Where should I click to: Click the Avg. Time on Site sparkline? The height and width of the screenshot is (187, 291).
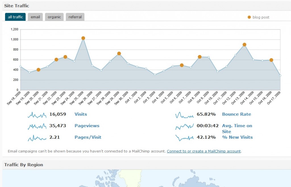(x=184, y=126)
